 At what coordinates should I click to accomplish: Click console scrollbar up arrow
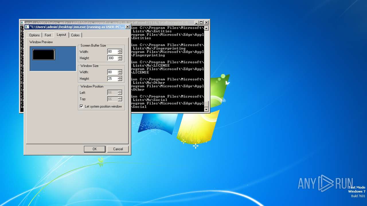click(x=206, y=28)
